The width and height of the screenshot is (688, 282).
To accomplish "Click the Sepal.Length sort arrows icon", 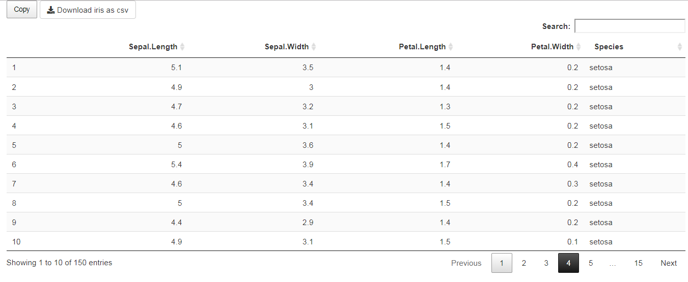I will (182, 47).
